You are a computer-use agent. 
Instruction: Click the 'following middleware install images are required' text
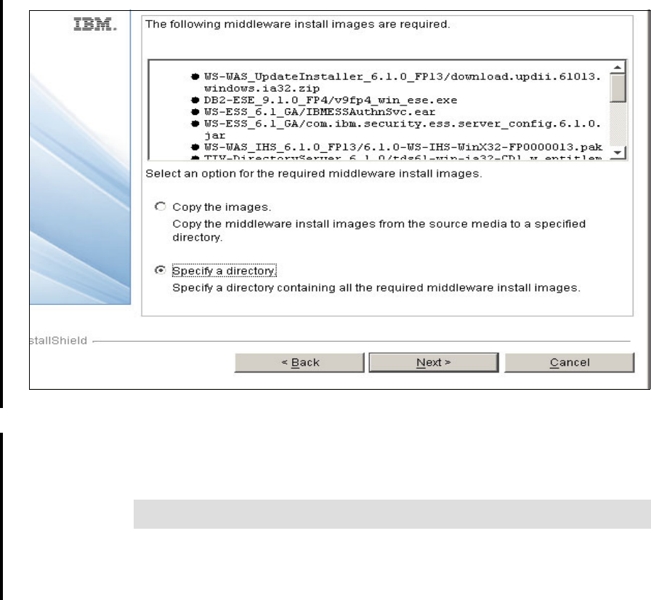(298, 24)
